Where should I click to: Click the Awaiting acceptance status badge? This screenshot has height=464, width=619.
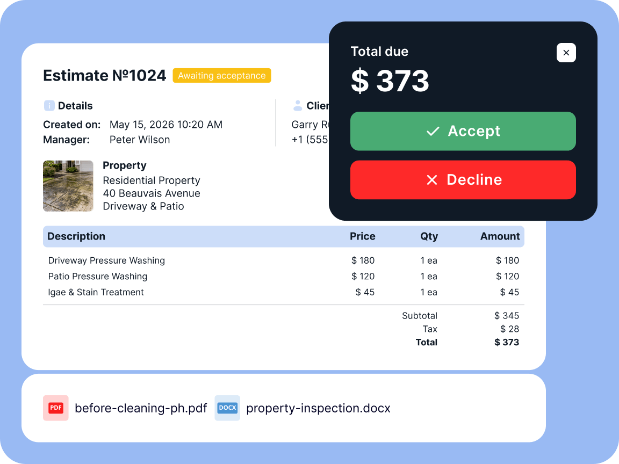click(222, 75)
